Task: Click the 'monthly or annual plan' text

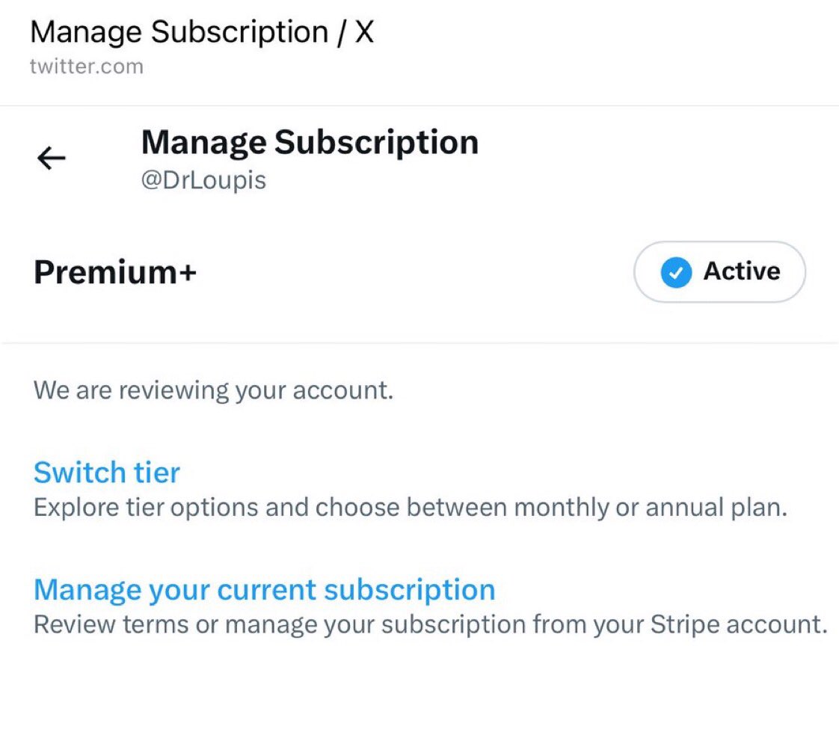Action: click(639, 508)
